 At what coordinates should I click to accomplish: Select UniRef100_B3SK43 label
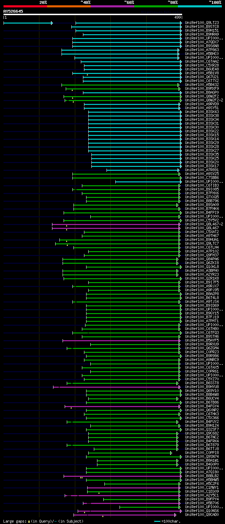click(202, 112)
